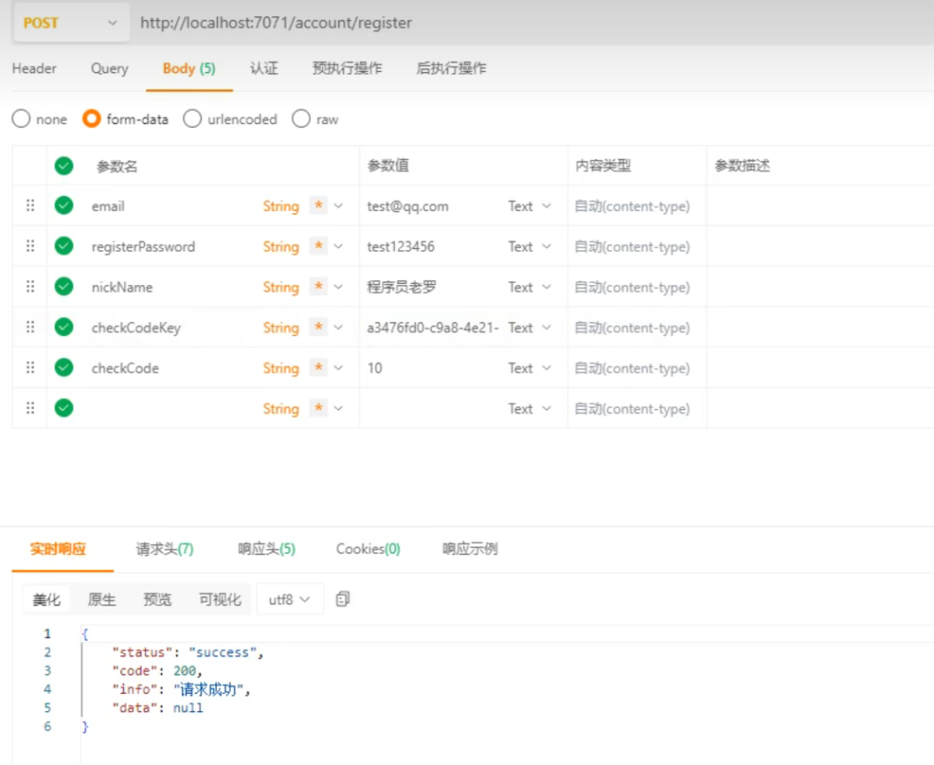
Task: Click drag handle of the empty parameter row
Action: coord(30,408)
